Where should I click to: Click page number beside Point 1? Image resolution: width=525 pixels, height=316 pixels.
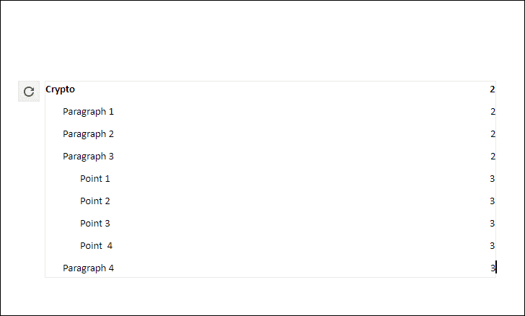click(x=492, y=179)
